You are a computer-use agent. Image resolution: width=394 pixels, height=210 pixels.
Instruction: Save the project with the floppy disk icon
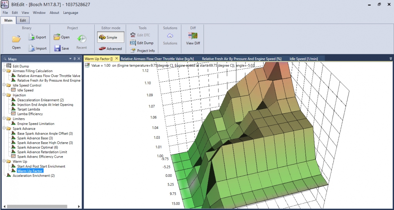pos(57,48)
